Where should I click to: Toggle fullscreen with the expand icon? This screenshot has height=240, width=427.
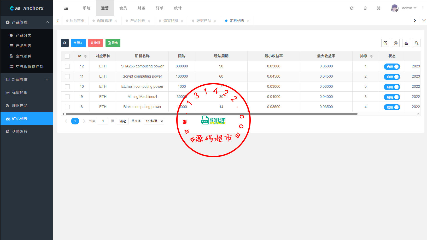(x=378, y=8)
